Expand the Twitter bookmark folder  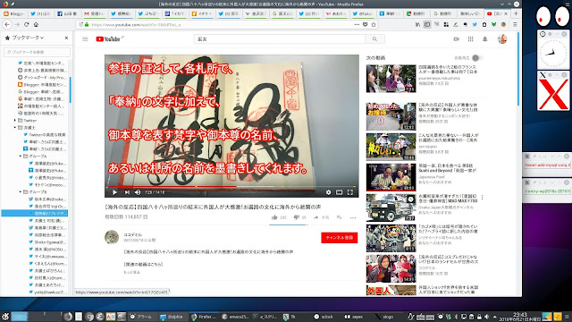coord(15,120)
